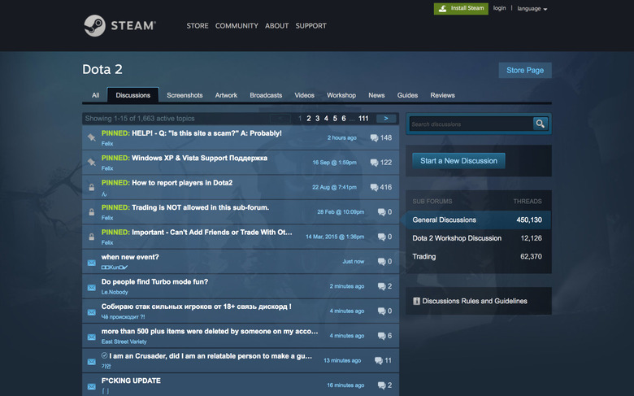Jump to page 111 of topics

point(363,118)
